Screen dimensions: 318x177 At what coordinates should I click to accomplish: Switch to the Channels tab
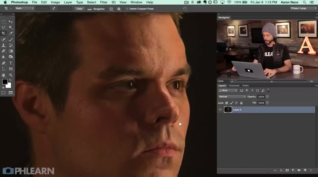pyautogui.click(x=234, y=86)
